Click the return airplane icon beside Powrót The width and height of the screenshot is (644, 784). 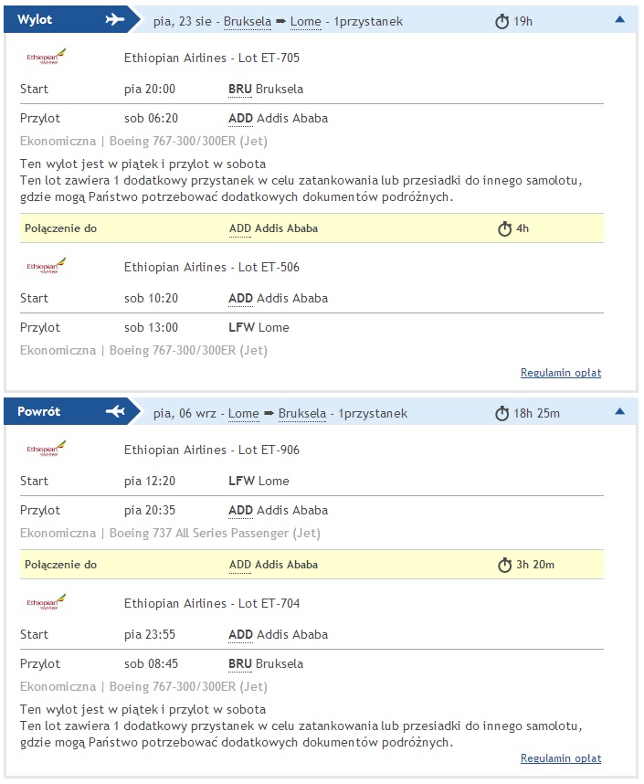click(x=115, y=411)
